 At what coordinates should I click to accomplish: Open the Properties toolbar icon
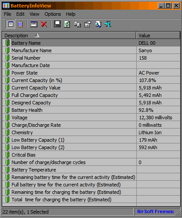coord(87,24)
